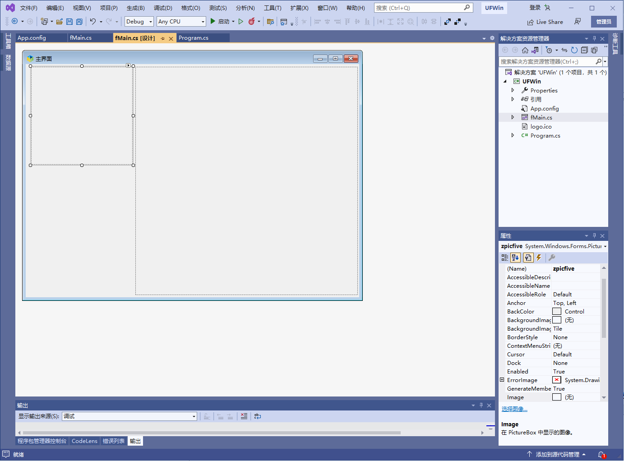Click the Save All toolbar icon
The height and width of the screenshot is (461, 624).
coord(79,22)
